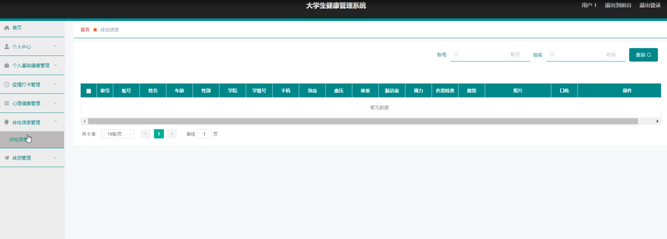
Task: Click 退出登录 in the top bar
Action: pyautogui.click(x=650, y=5)
